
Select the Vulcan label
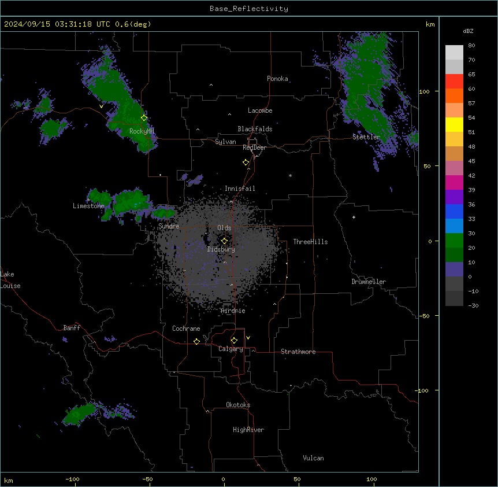313,458
